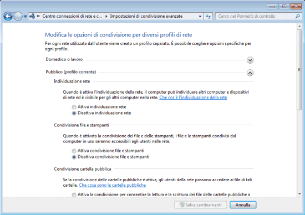Click the search magnifier icon
Screen dimensions: 305x215
298,16
